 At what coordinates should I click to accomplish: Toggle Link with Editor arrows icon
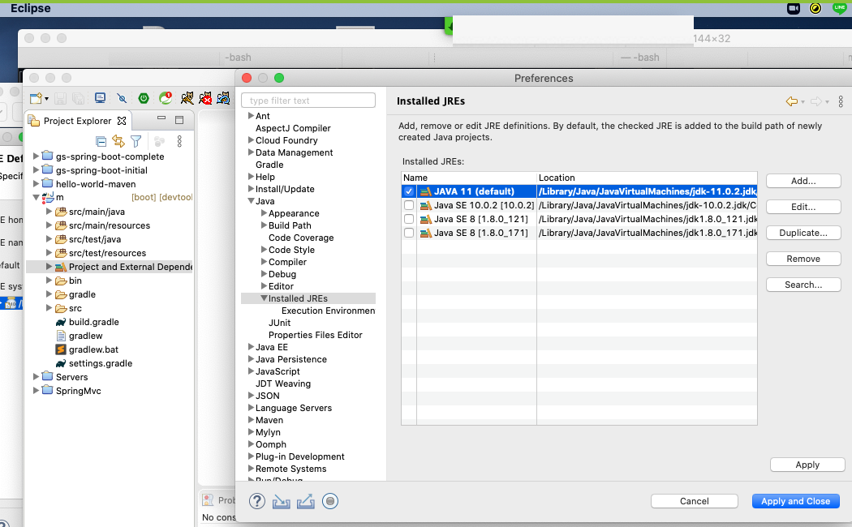coord(118,141)
